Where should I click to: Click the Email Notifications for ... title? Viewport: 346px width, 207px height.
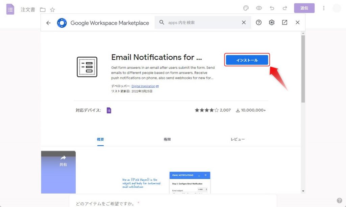[156, 57]
